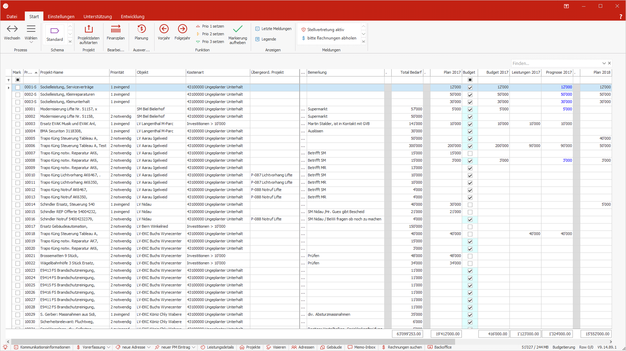
Task: Open details button for project 10003 remark
Action: [x=303, y=124]
